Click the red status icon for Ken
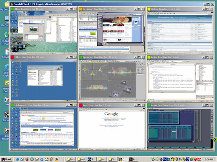Viewport: 217px width, 162px height. point(81,105)
